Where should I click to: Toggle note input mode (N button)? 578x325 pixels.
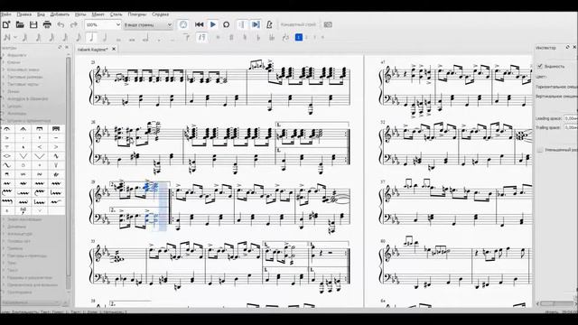pos(6,37)
